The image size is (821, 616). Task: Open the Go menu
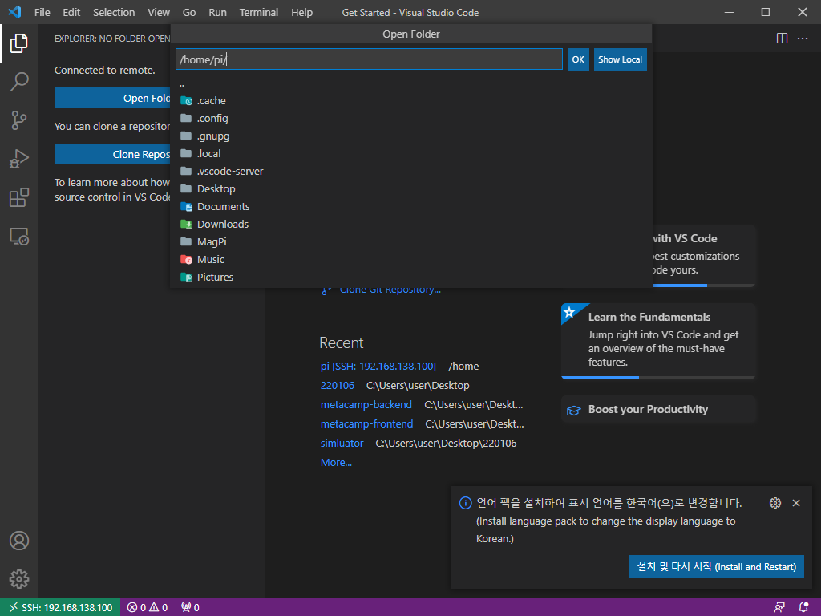click(189, 12)
